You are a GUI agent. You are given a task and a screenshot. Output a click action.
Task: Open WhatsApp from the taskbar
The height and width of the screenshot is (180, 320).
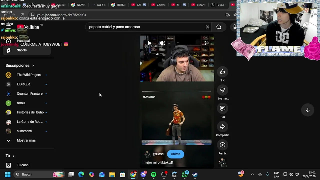185,174
